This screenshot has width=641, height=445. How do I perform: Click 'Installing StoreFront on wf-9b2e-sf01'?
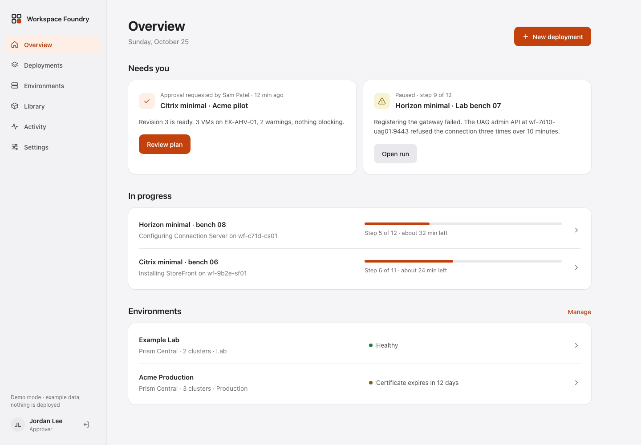pyautogui.click(x=193, y=273)
